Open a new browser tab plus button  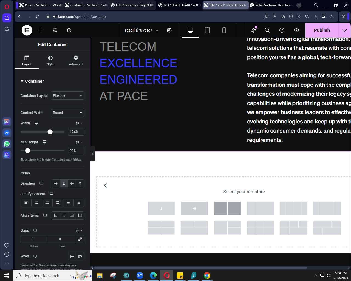299,5
